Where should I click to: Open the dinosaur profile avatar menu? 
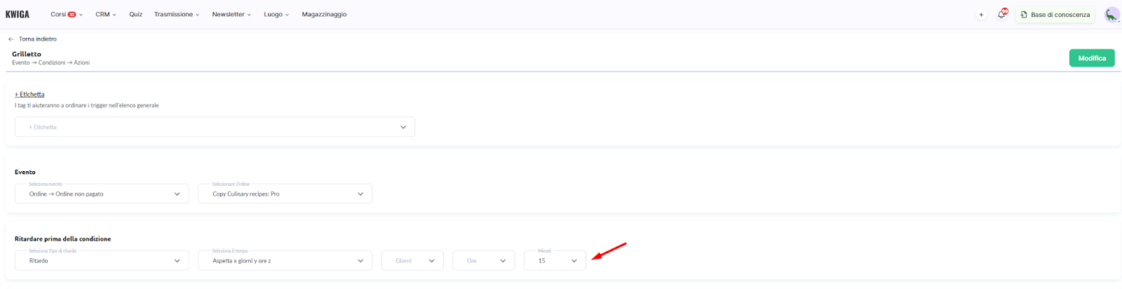[1111, 15]
